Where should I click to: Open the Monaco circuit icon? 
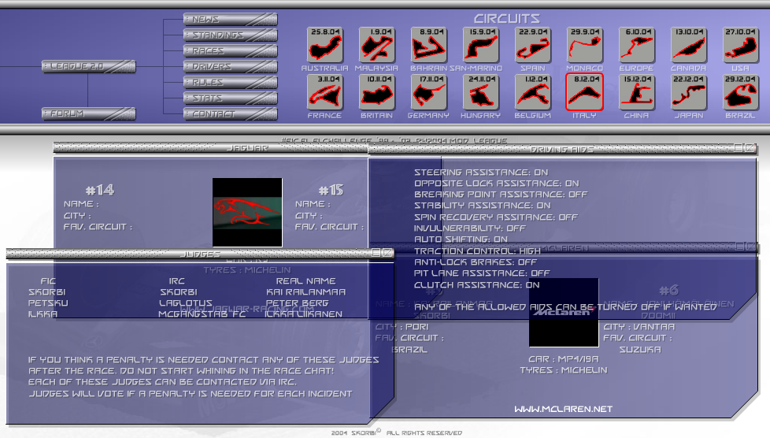click(584, 45)
